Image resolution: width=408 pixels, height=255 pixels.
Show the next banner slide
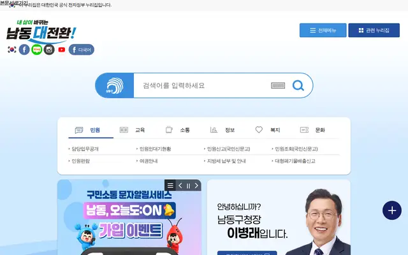click(x=196, y=186)
